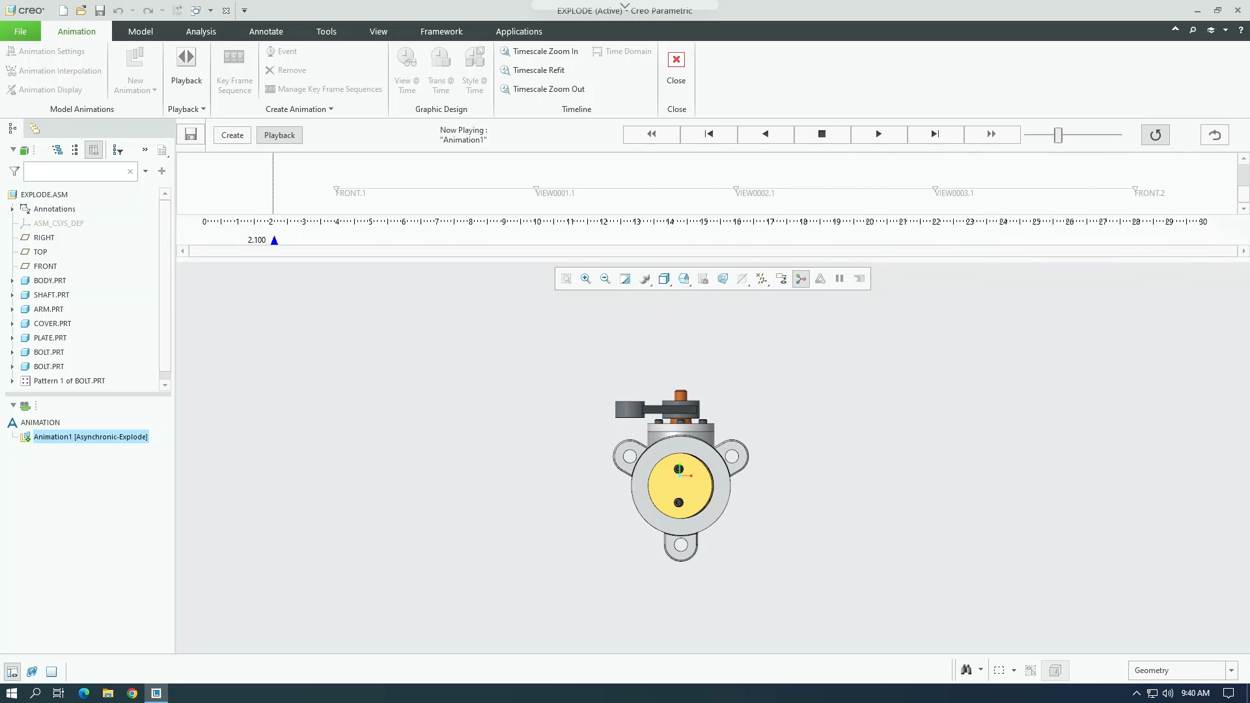Expand the Annotations tree node
The height and width of the screenshot is (703, 1250).
12,209
